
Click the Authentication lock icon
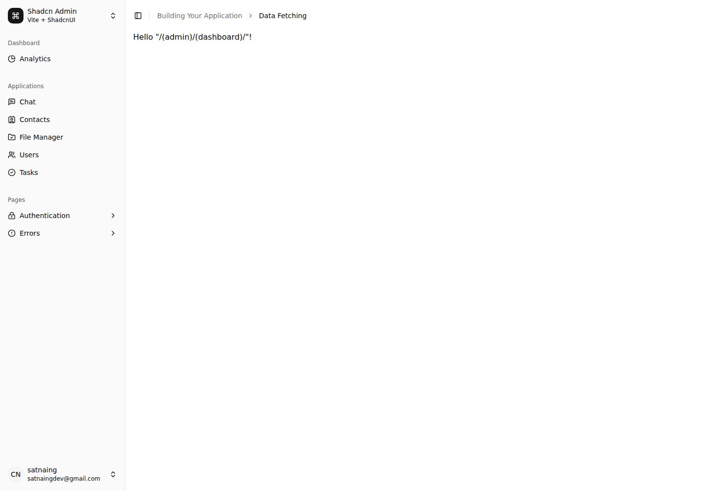point(12,216)
